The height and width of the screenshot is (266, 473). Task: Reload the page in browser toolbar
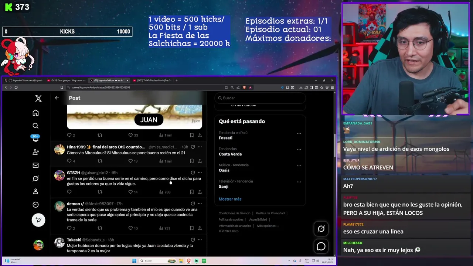16,88
